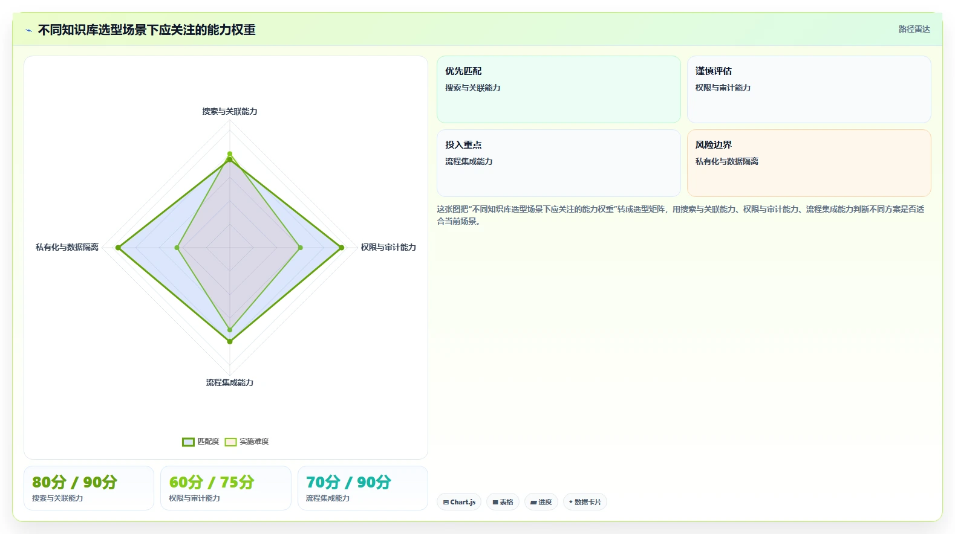Select the 70分 / 90分 stat card

tap(363, 488)
